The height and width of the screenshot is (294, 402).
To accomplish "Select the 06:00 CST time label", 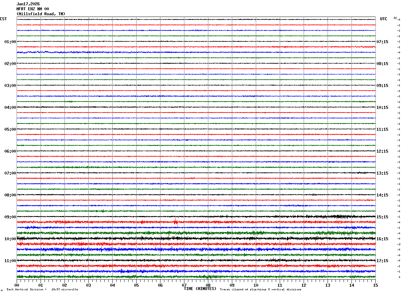I will (x=10, y=151).
